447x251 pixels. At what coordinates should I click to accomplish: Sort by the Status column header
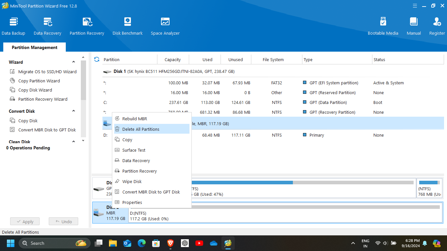[x=407, y=59]
